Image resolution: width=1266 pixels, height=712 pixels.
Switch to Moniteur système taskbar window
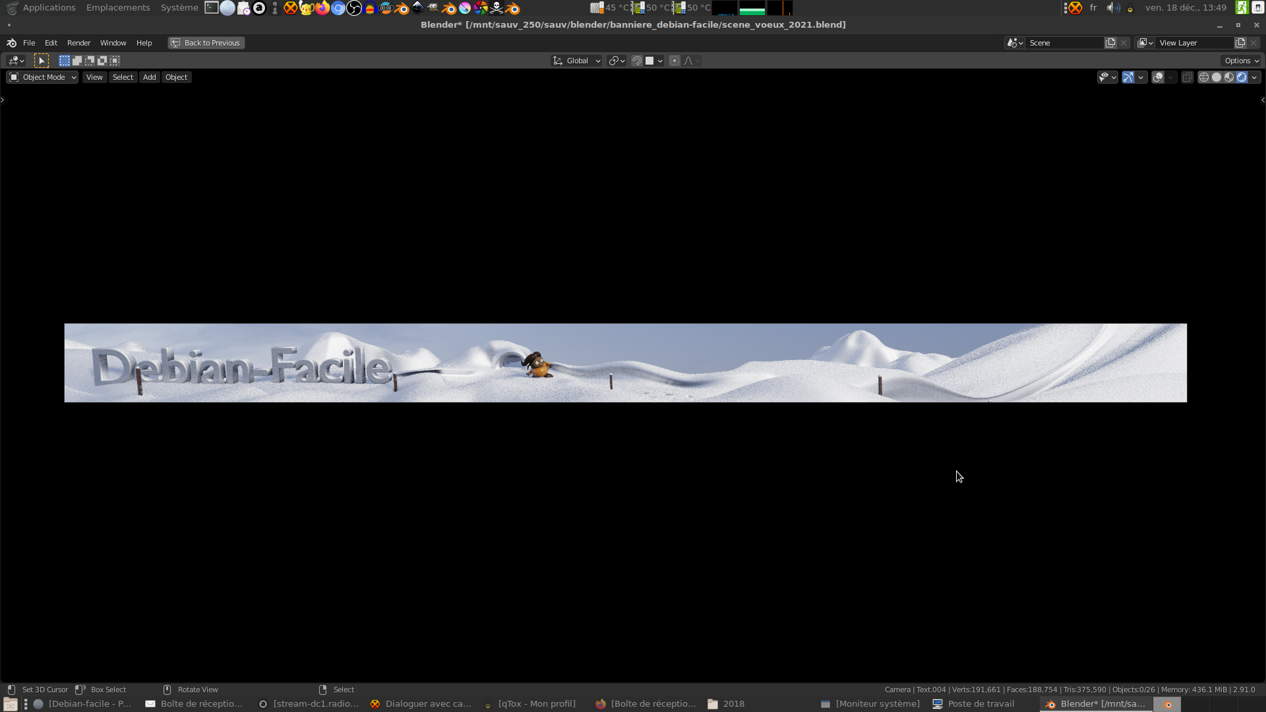[x=870, y=704]
